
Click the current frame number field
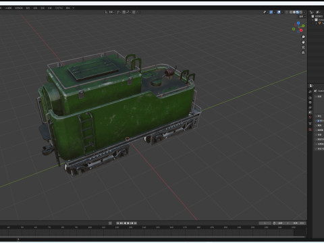[x=265, y=223]
